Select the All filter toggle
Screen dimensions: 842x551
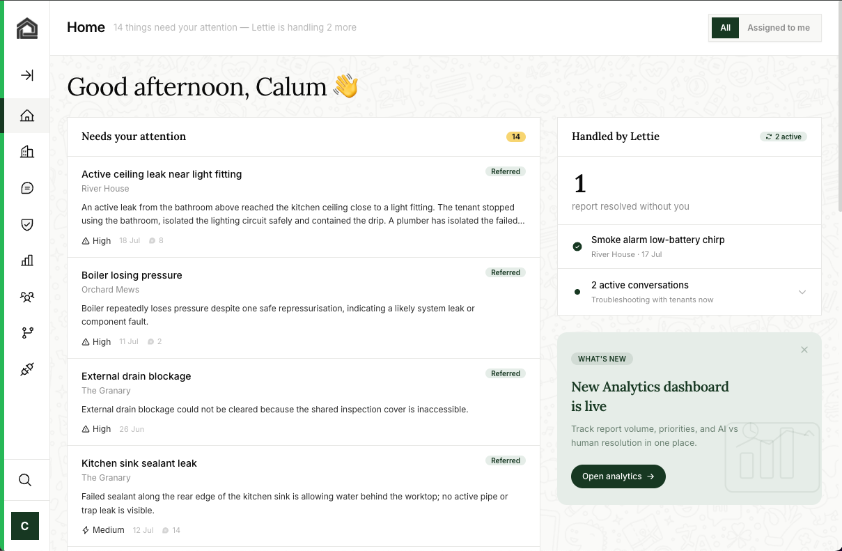[x=725, y=28]
